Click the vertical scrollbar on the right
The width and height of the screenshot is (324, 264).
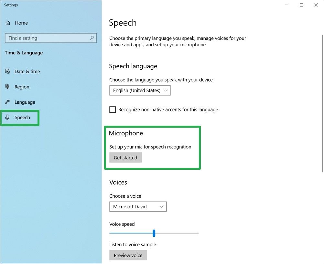pyautogui.click(x=323, y=104)
